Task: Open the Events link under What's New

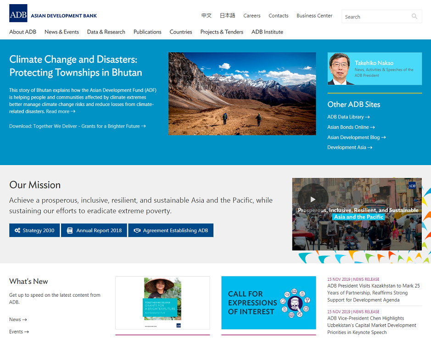Action: [19, 332]
